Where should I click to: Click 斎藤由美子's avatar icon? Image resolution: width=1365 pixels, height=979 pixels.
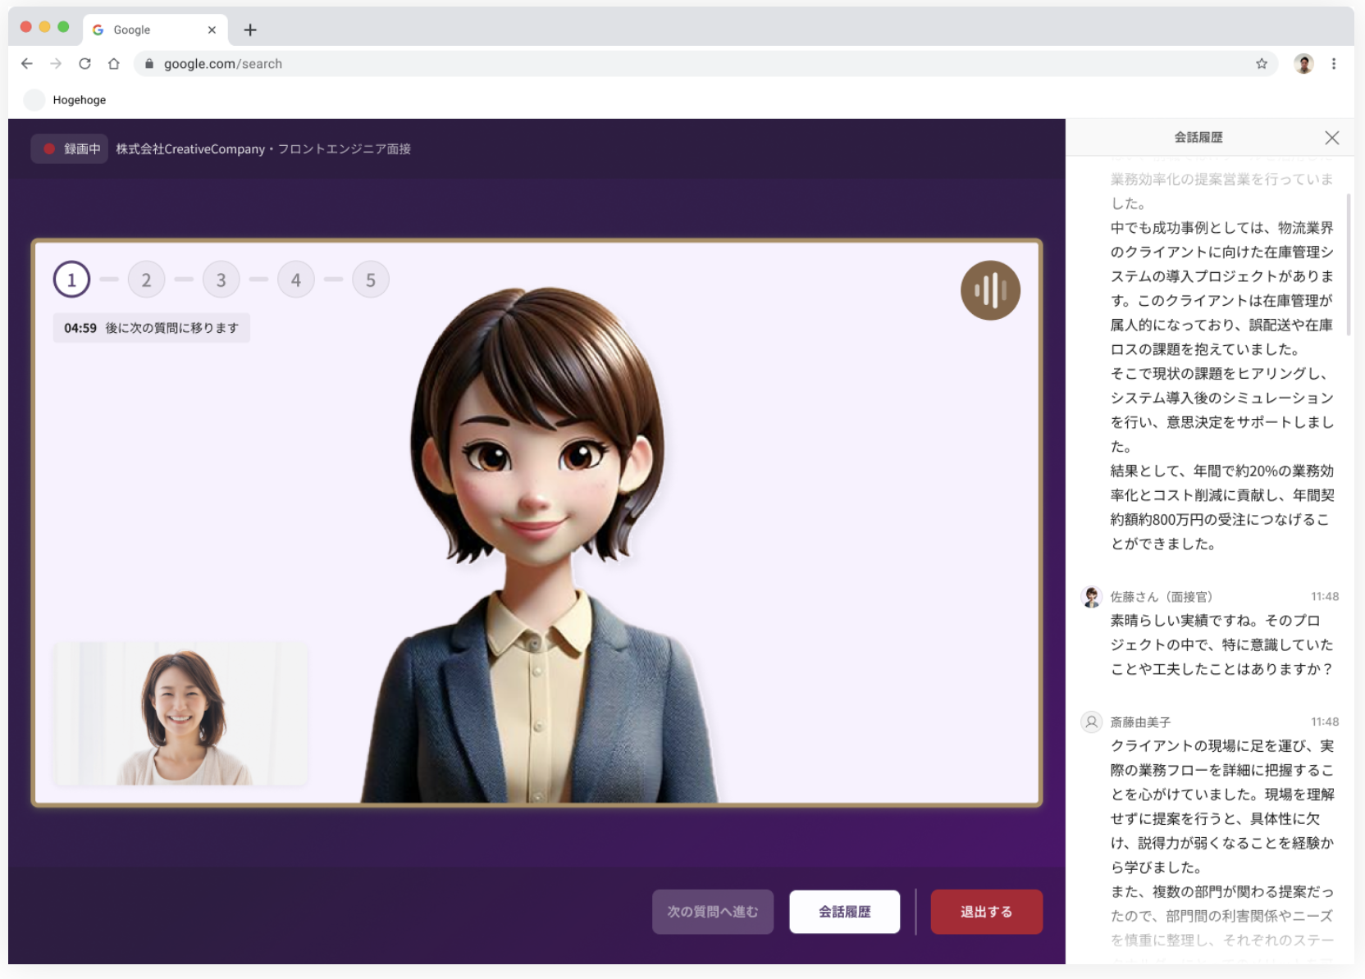tap(1091, 722)
